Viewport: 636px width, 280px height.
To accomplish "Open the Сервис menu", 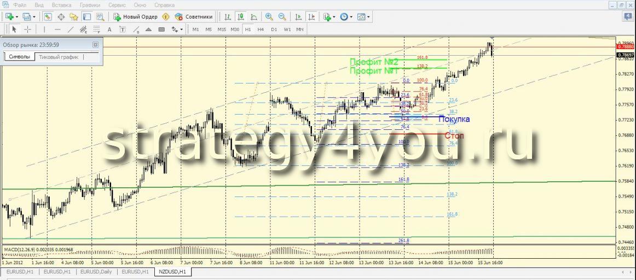I will click(x=116, y=5).
